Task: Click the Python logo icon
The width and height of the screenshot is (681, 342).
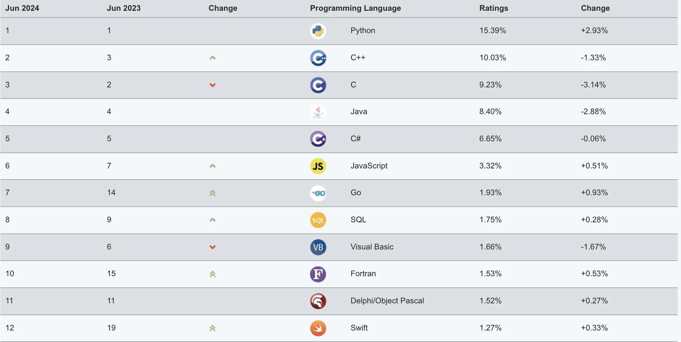Action: tap(318, 31)
